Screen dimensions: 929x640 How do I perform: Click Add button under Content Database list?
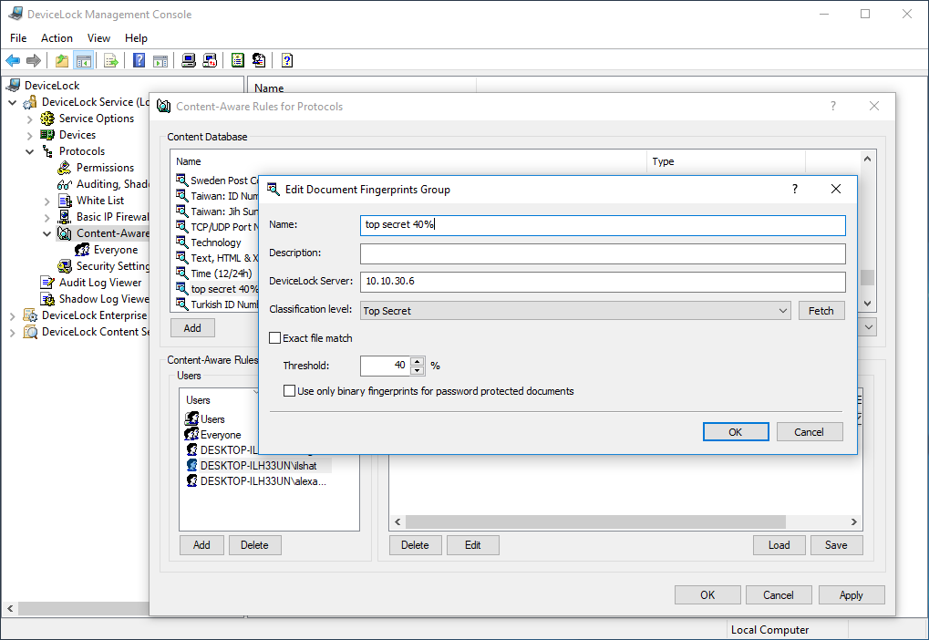[192, 327]
